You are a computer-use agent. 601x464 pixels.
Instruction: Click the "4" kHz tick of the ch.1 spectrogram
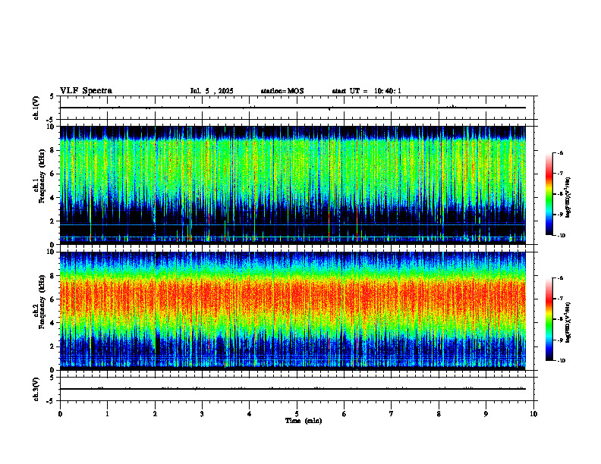point(53,198)
